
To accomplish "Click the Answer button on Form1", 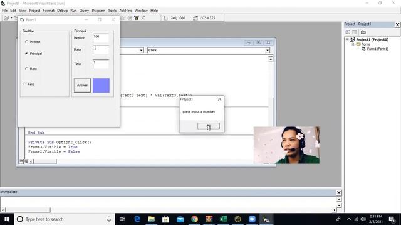I will [x=82, y=85].
